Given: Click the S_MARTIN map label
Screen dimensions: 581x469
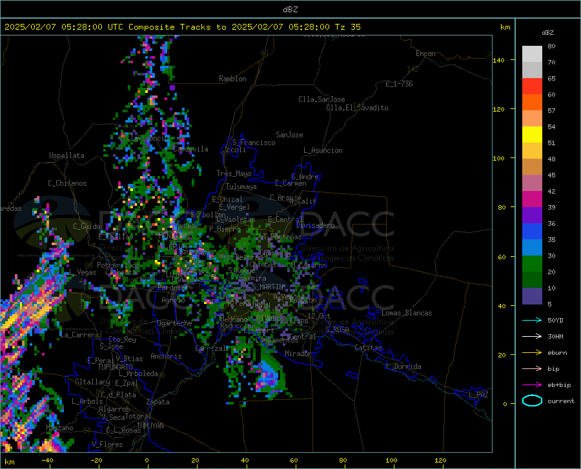Looking at the screenshot, I should [268, 286].
